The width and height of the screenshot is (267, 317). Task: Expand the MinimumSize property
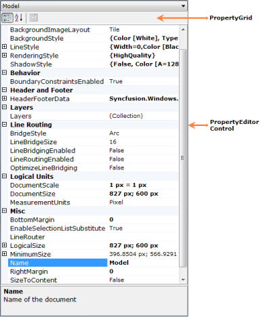tap(4, 254)
